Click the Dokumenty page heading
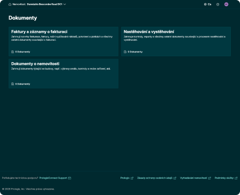This screenshot has height=195, width=240. tap(22, 18)
